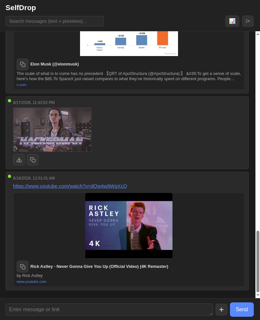Download the Hackerman image
The image size is (260, 320).
(19, 160)
